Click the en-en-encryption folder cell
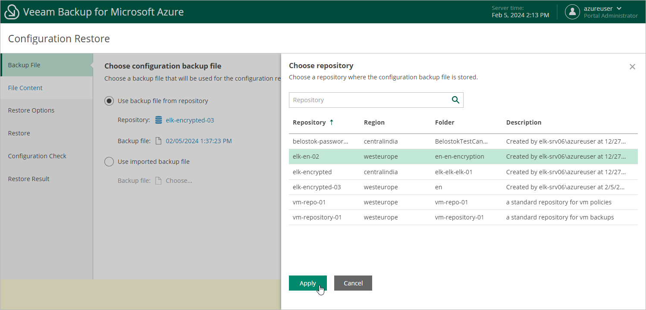Image resolution: width=646 pixels, height=310 pixels. (460, 157)
